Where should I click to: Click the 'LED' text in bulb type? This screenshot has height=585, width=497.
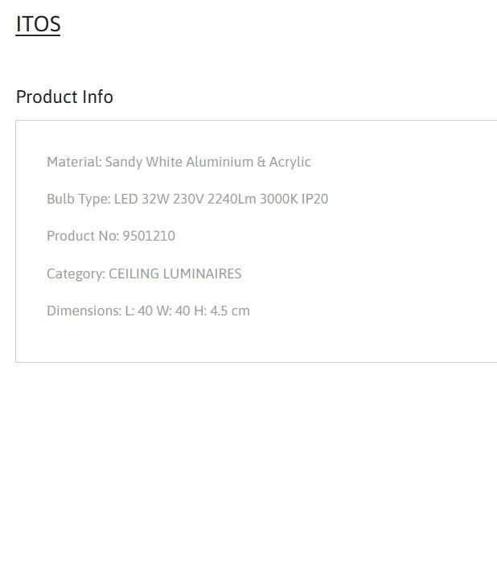pyautogui.click(x=126, y=199)
